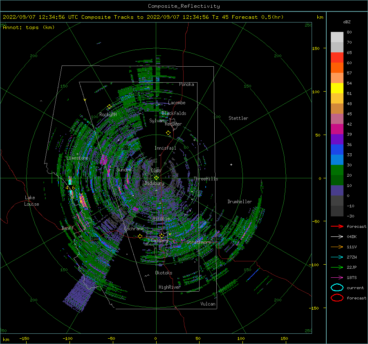Click the storm tops annotation 4.6
Viewport: 368px width, 344px height.
pyautogui.click(x=70, y=188)
